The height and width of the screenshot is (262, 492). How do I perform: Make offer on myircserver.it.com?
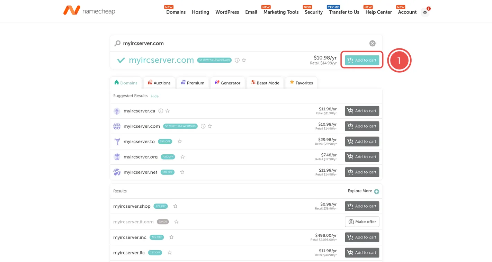pos(362,222)
